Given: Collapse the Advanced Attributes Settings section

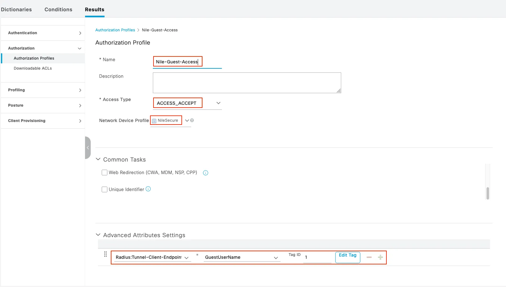Looking at the screenshot, I should tap(98, 235).
